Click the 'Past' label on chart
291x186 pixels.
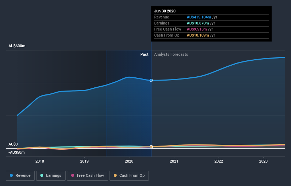click(144, 54)
